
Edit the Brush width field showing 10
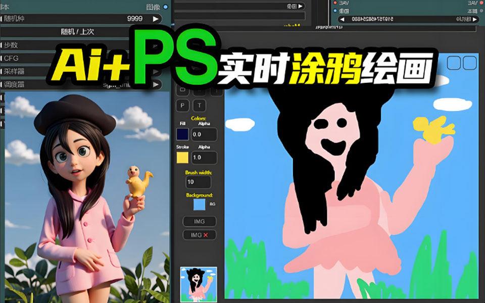pos(198,182)
